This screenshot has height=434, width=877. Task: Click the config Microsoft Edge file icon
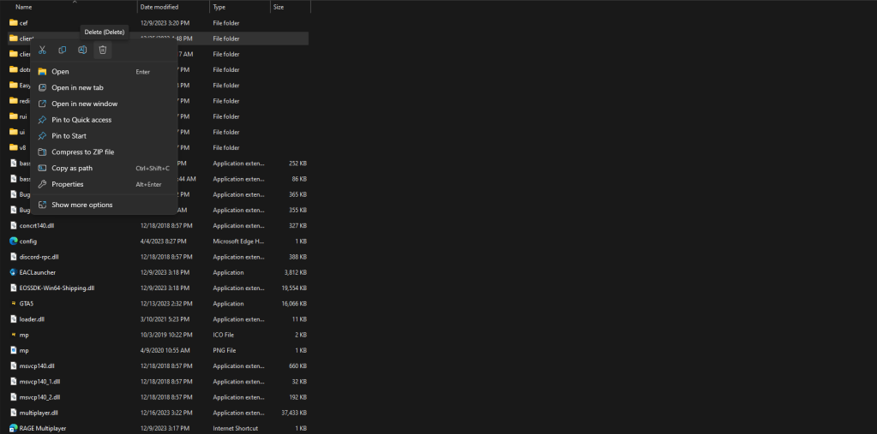click(13, 241)
